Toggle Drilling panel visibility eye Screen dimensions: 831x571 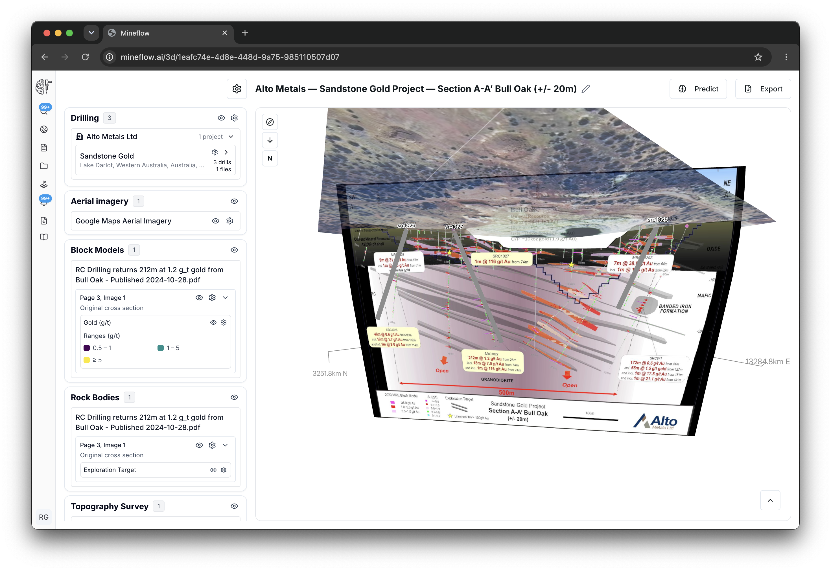[x=221, y=118]
